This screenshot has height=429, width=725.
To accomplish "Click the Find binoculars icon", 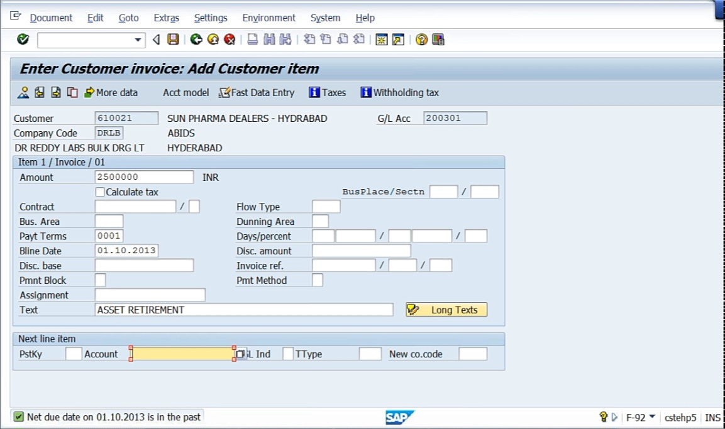I will pos(269,40).
